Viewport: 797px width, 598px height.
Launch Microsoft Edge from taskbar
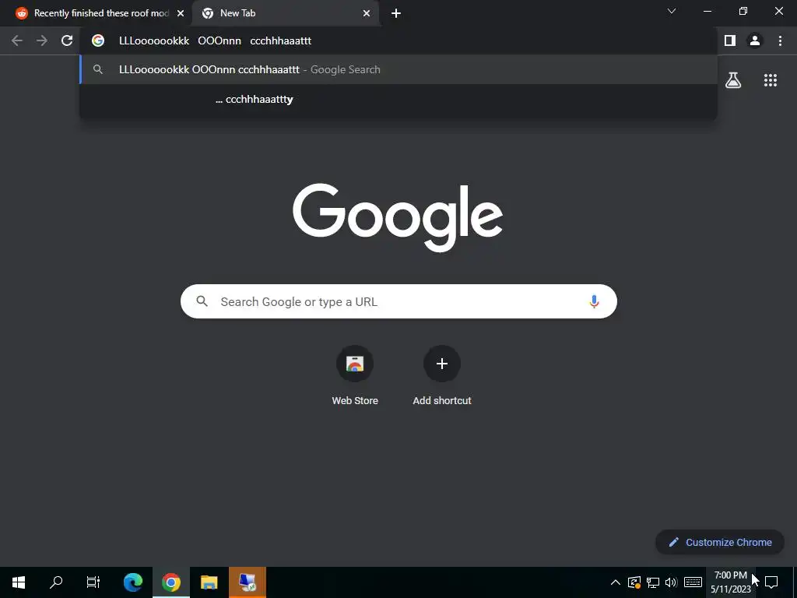point(133,582)
